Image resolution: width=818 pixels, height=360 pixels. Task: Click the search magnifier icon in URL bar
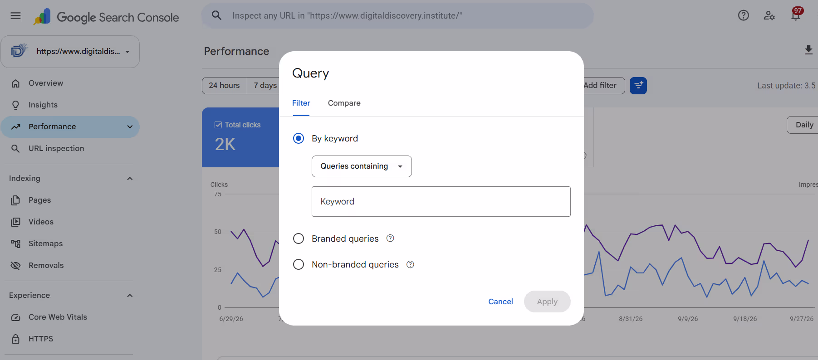pyautogui.click(x=217, y=15)
